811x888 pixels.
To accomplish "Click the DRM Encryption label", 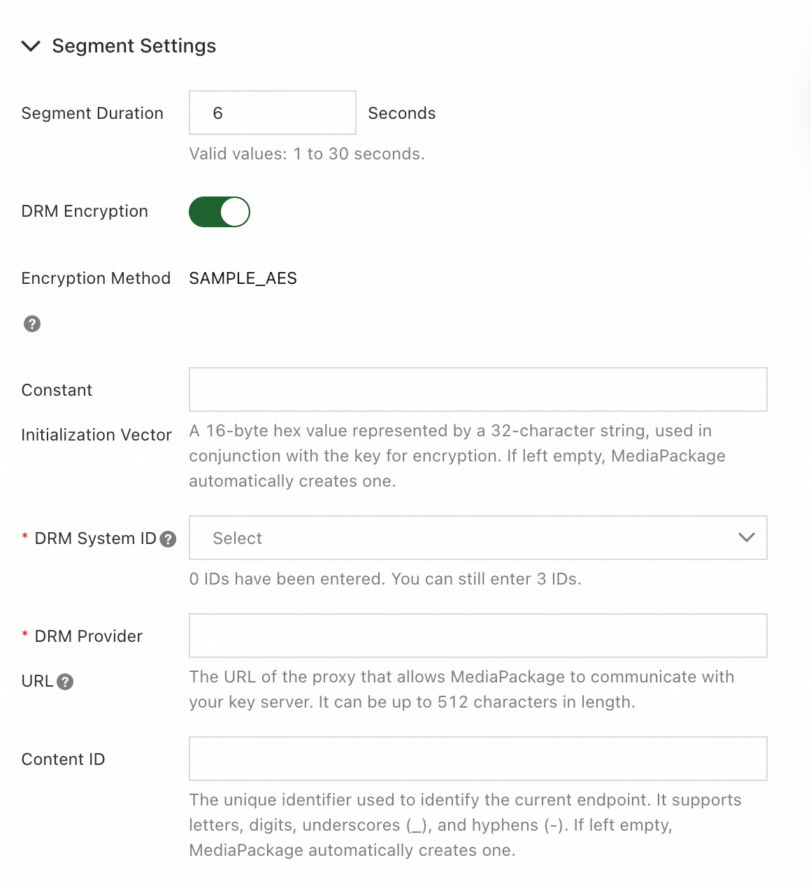I will [x=85, y=211].
